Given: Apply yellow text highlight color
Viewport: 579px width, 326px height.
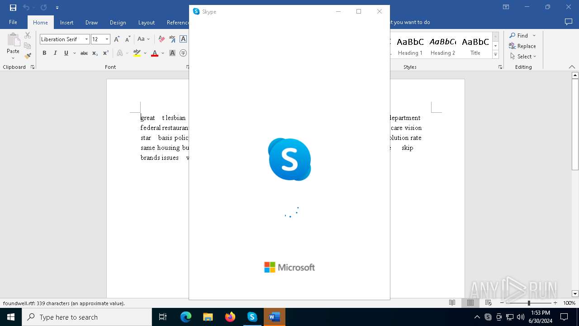Looking at the screenshot, I should (x=137, y=53).
